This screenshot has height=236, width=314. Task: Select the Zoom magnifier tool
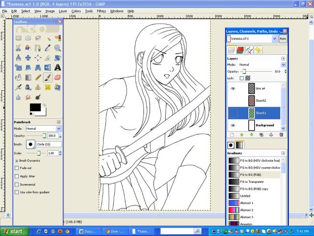tap(57, 48)
